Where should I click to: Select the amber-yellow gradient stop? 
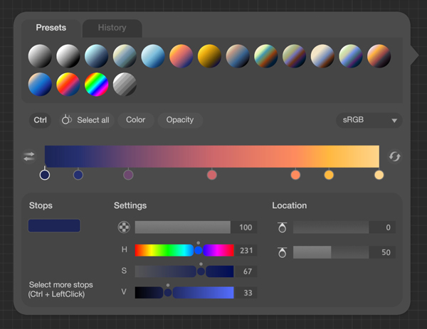click(x=329, y=175)
